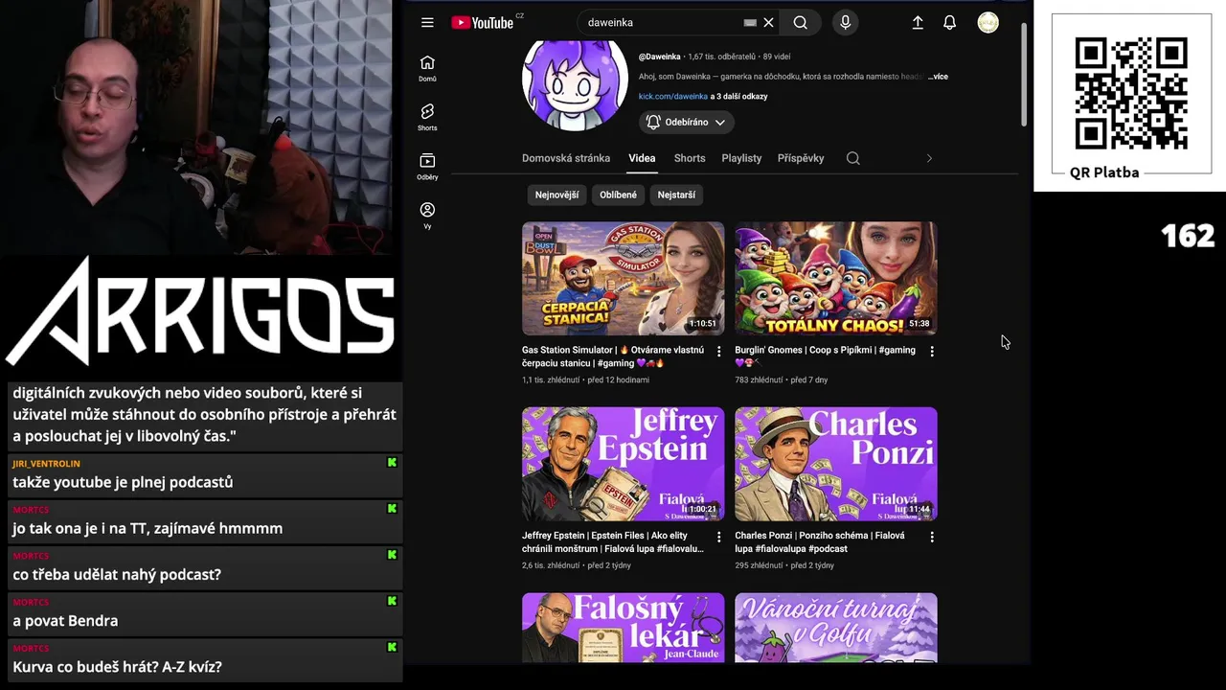1226x690 pixels.
Task: Open the Gas Station Simulator video thumbnail
Action: 623,279
